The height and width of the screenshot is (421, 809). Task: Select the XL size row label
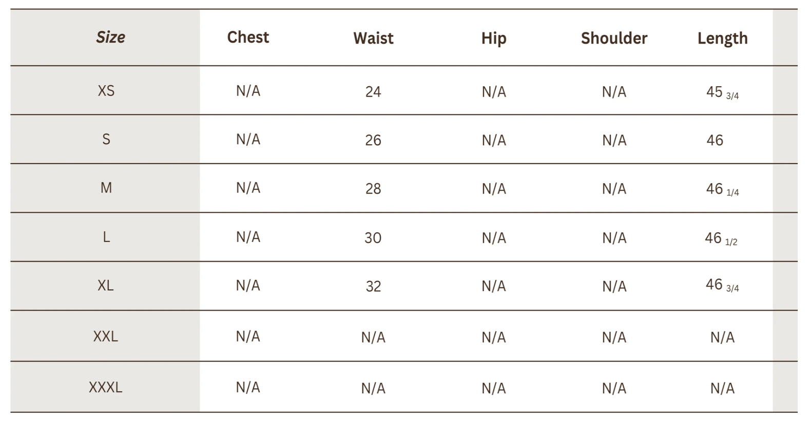coord(106,285)
